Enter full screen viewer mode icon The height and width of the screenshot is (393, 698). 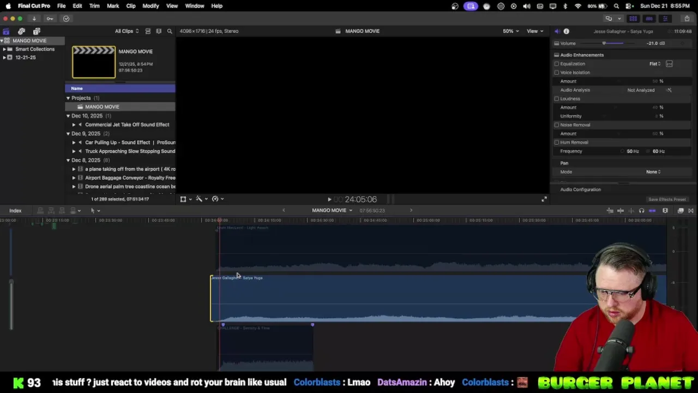[544, 199]
